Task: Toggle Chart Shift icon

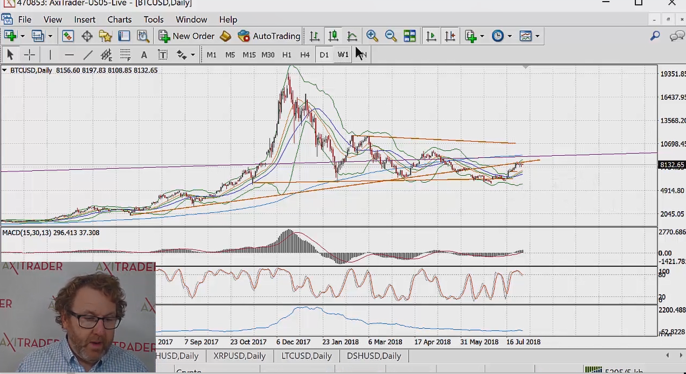Action: pyautogui.click(x=449, y=36)
